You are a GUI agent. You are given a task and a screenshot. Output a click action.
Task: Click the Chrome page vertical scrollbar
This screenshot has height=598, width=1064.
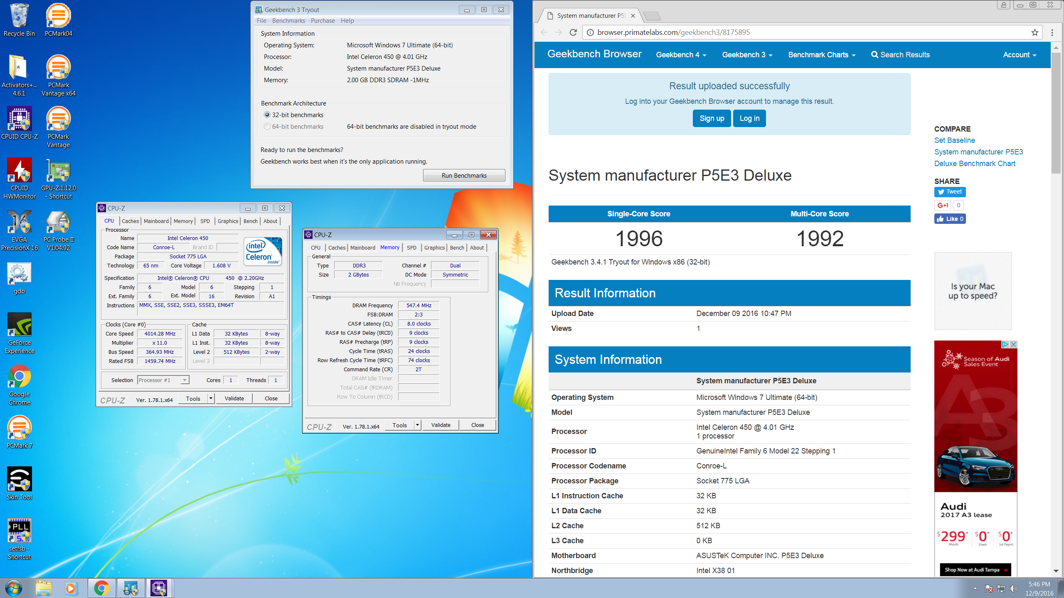coord(1056,112)
